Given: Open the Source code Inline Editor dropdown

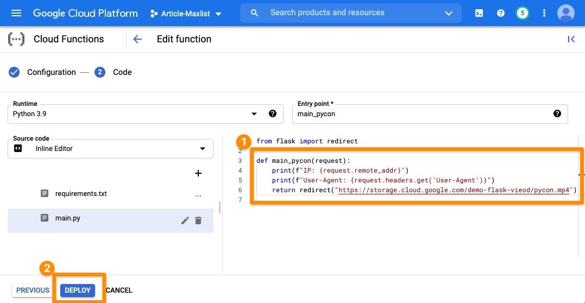Looking at the screenshot, I should click(110, 149).
